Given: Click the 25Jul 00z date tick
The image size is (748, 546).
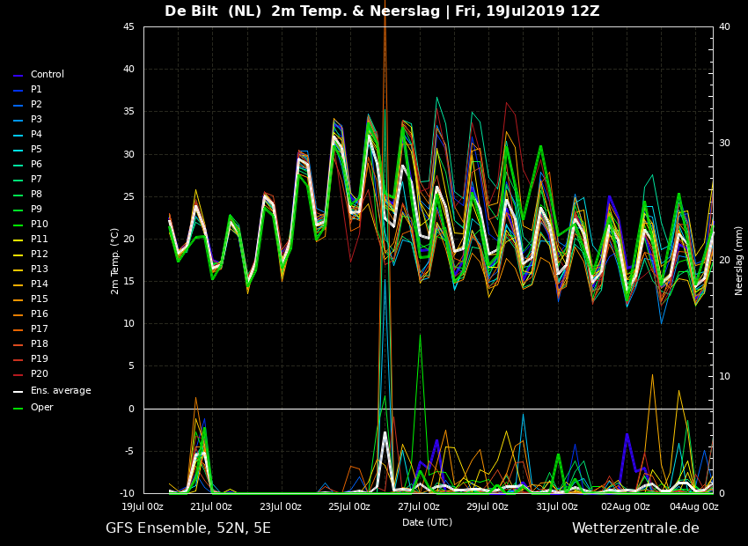Looking at the screenshot, I should click(349, 507).
